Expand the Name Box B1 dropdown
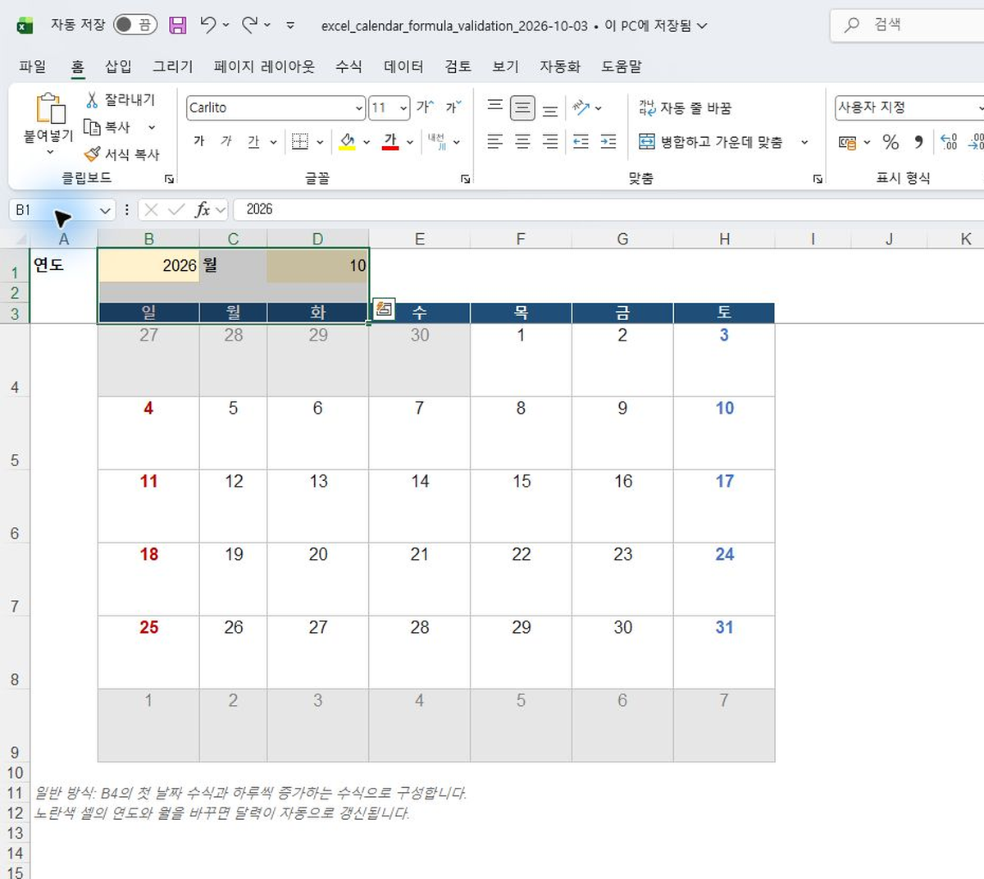This screenshot has width=984, height=879. coord(105,210)
